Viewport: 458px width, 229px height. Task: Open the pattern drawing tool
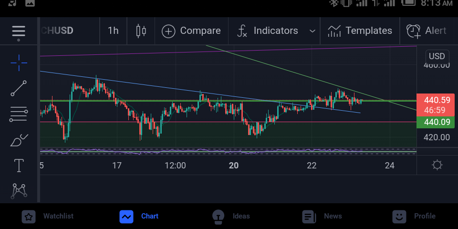(x=19, y=191)
